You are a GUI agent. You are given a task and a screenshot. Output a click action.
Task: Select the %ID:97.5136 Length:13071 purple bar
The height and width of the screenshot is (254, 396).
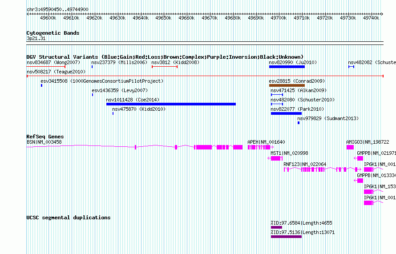pos(287,237)
